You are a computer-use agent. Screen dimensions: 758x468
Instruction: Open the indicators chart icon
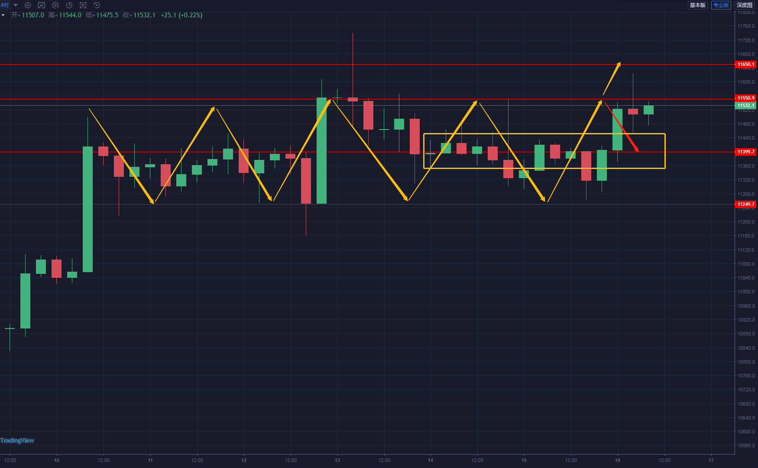[42, 5]
